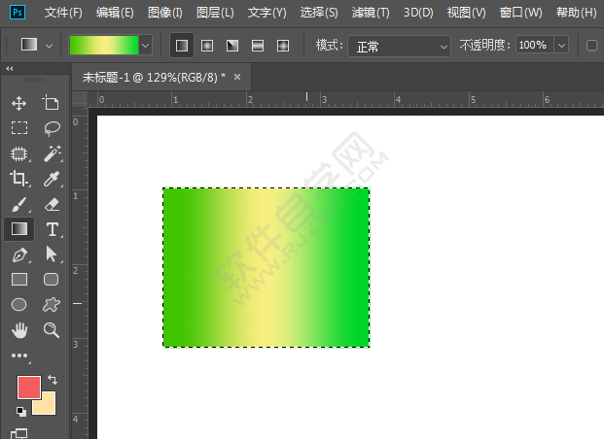The width and height of the screenshot is (604, 439).
Task: Open the 编辑(E) menu
Action: 115,13
